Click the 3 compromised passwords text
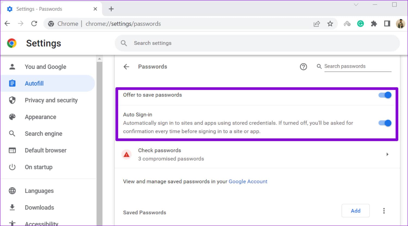 click(171, 159)
